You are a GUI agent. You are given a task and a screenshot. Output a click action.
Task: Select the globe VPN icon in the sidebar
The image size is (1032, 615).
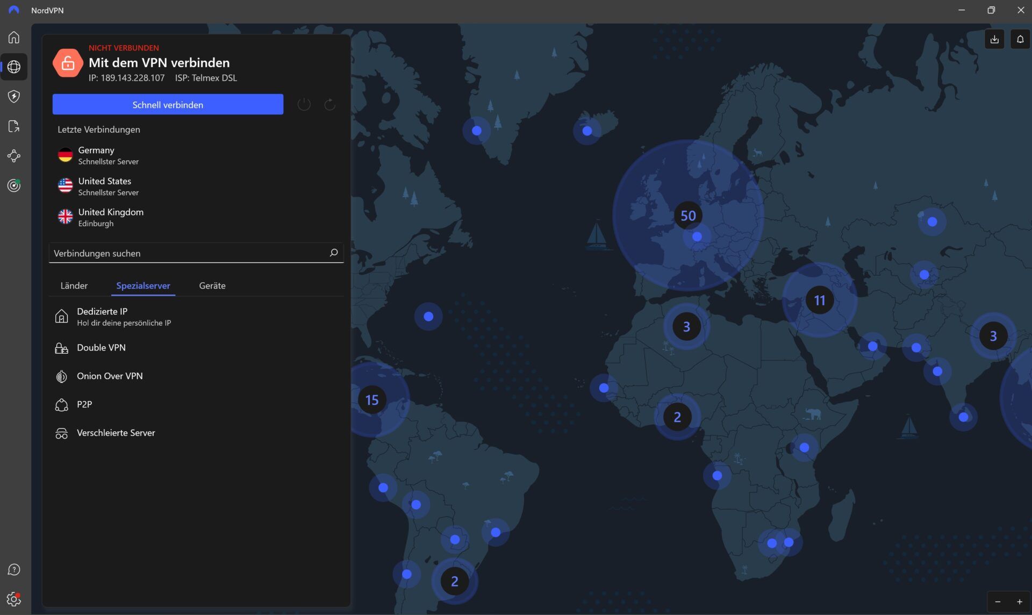14,67
